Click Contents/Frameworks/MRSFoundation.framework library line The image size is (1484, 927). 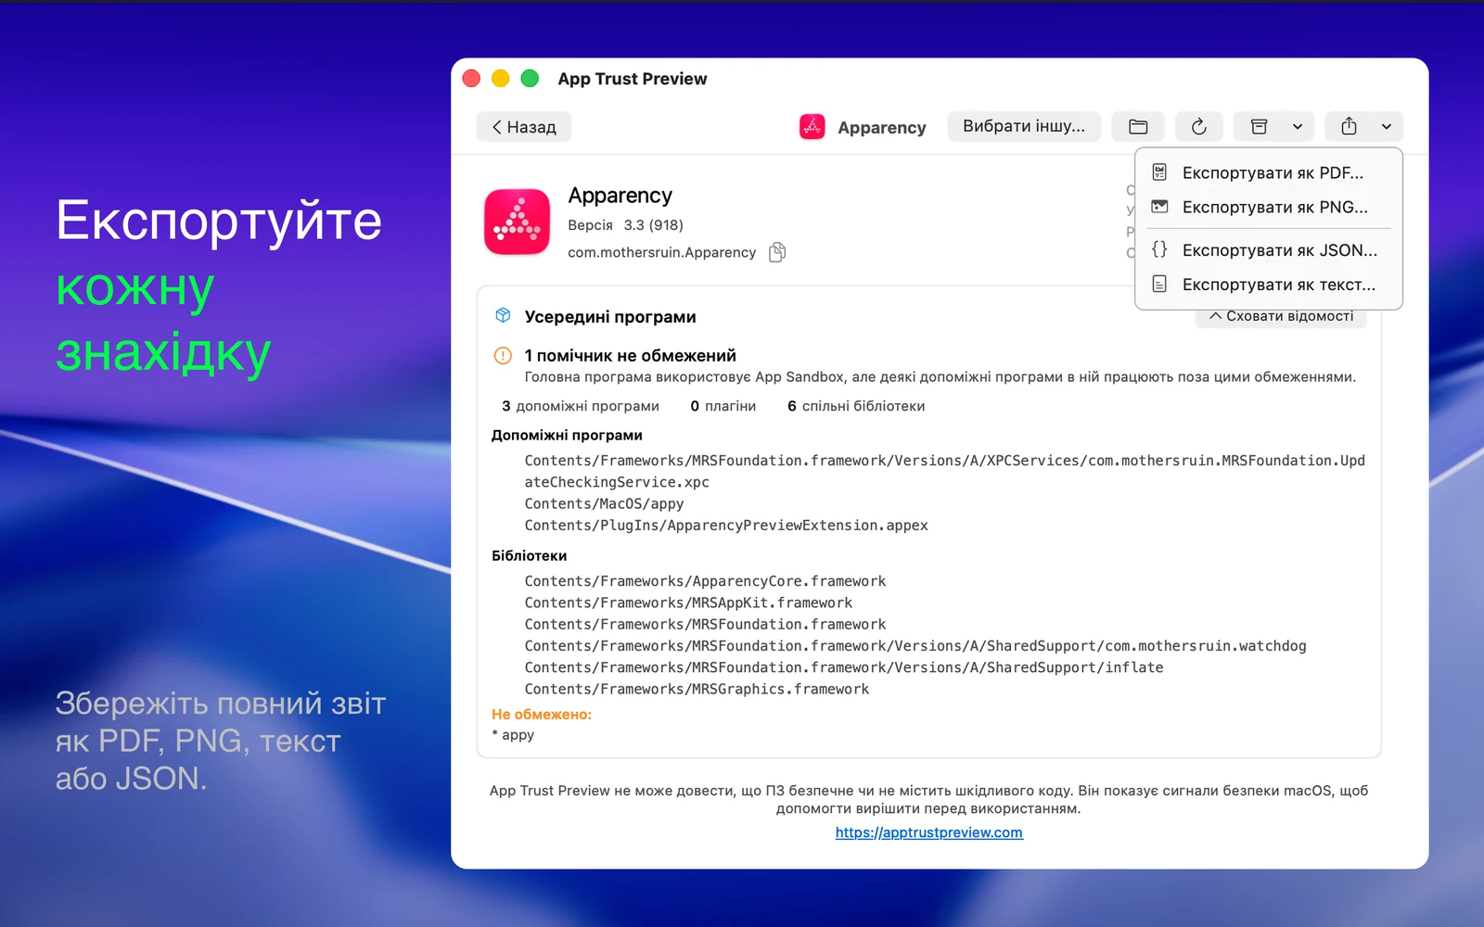(x=705, y=624)
